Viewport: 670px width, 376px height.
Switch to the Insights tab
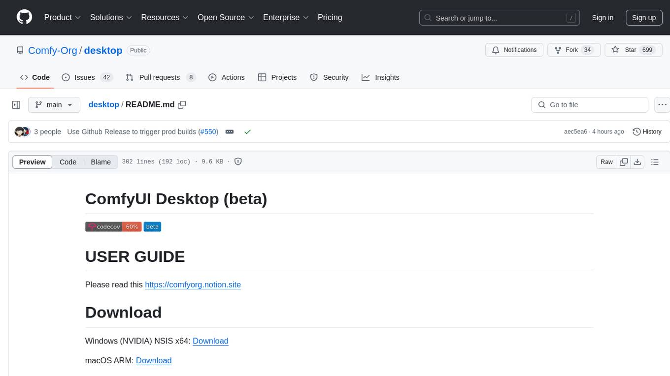pyautogui.click(x=380, y=77)
